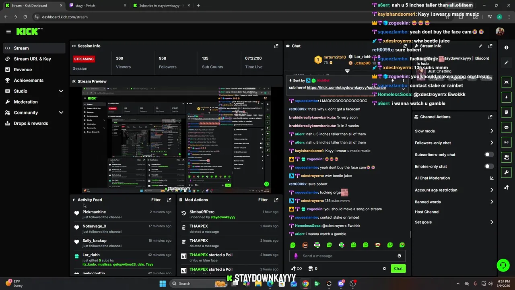Open the emoji picker in message box

(399, 256)
